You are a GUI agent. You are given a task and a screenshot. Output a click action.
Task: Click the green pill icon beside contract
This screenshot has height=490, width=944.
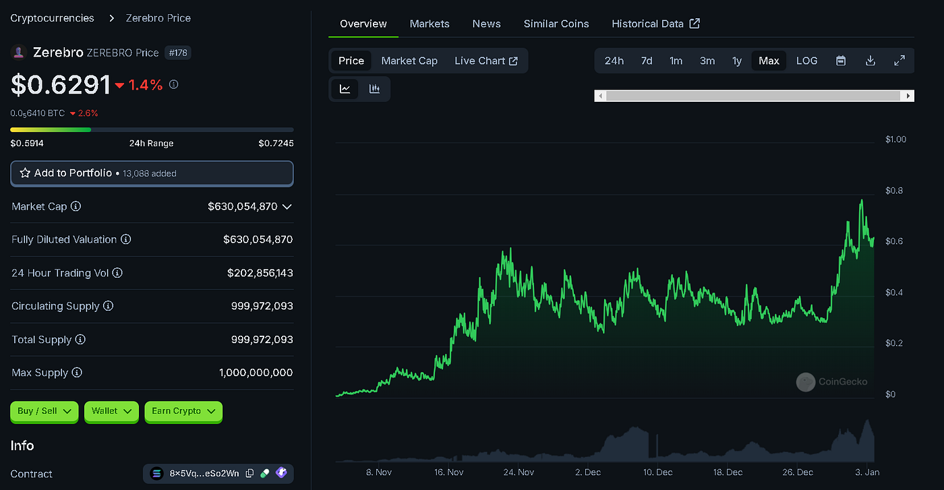265,474
